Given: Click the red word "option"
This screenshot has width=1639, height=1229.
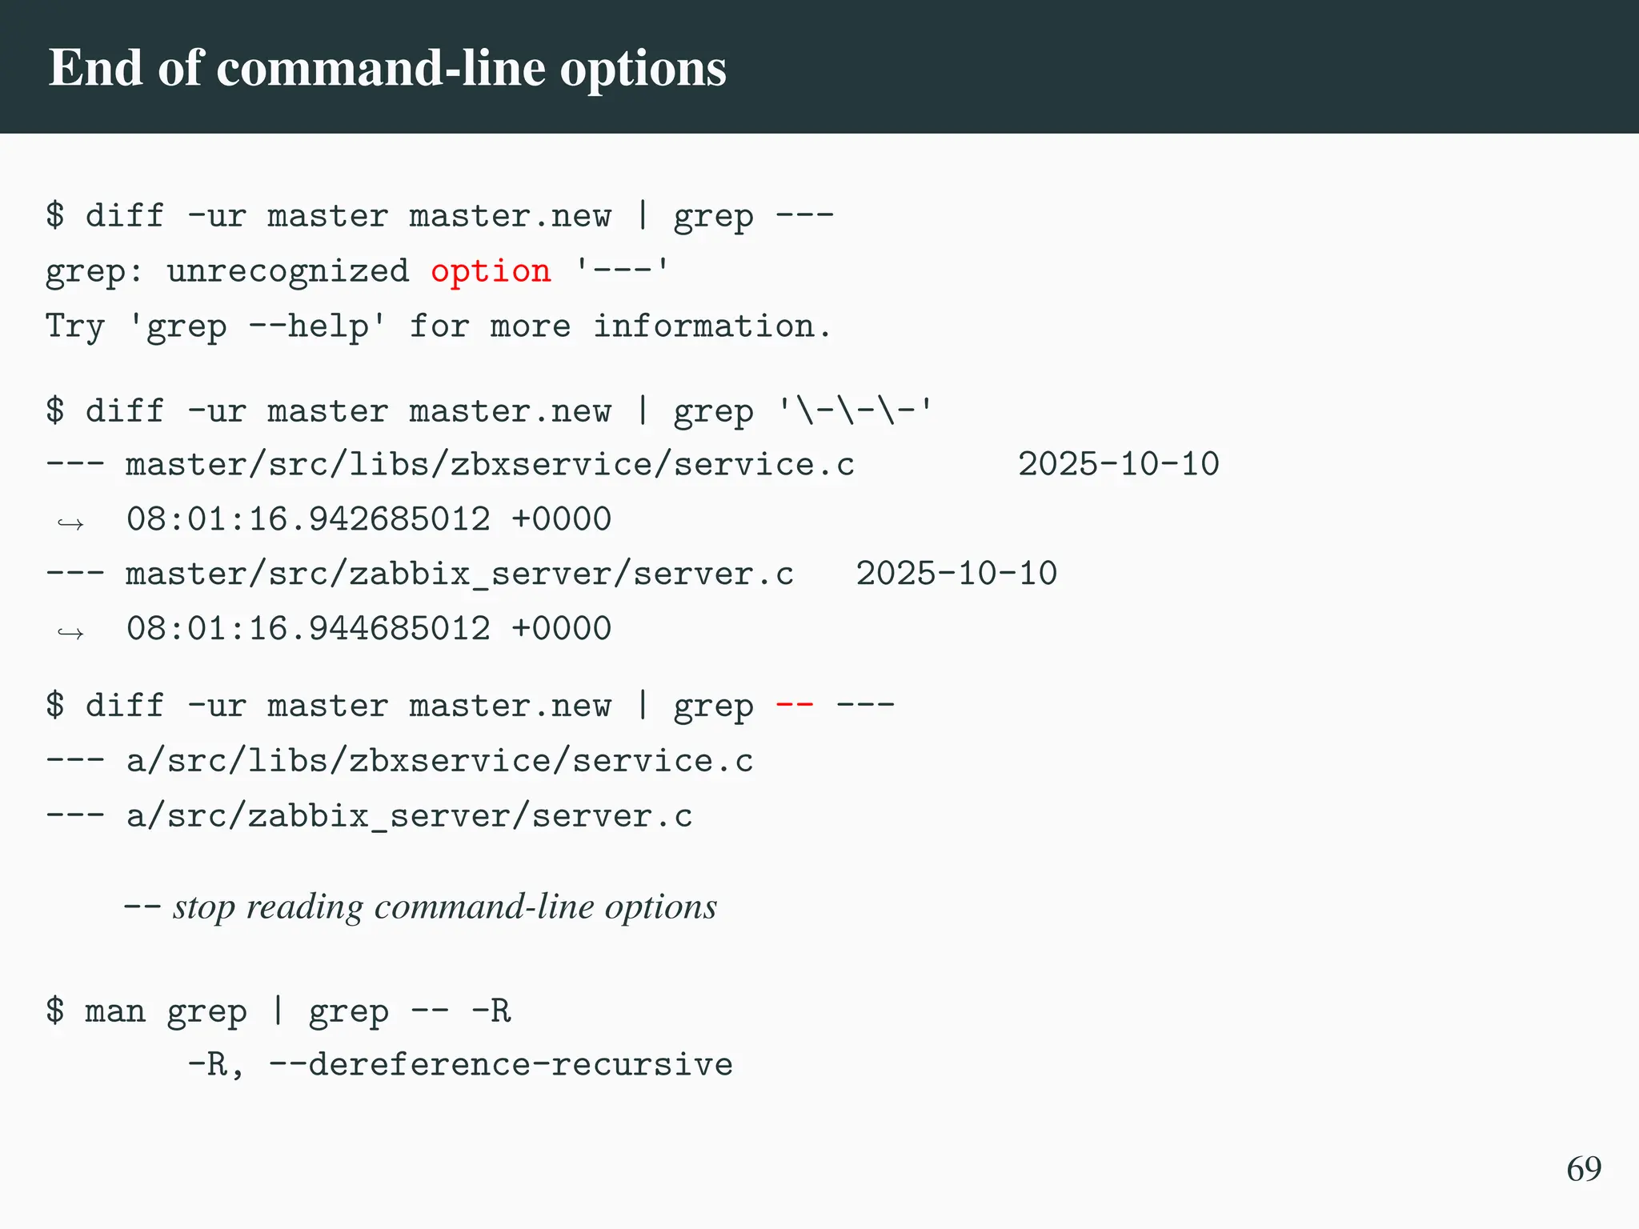Looking at the screenshot, I should 491,271.
